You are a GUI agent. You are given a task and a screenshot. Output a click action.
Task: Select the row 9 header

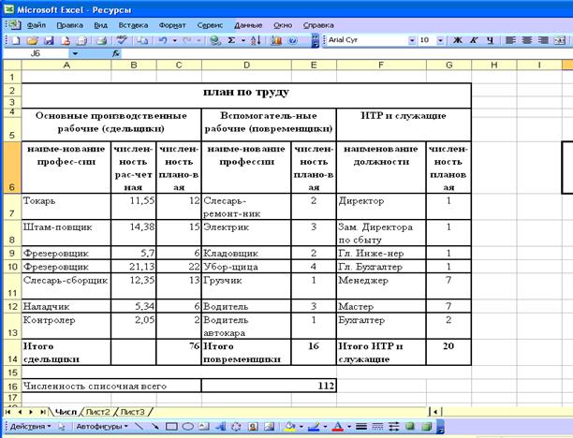[x=12, y=253]
